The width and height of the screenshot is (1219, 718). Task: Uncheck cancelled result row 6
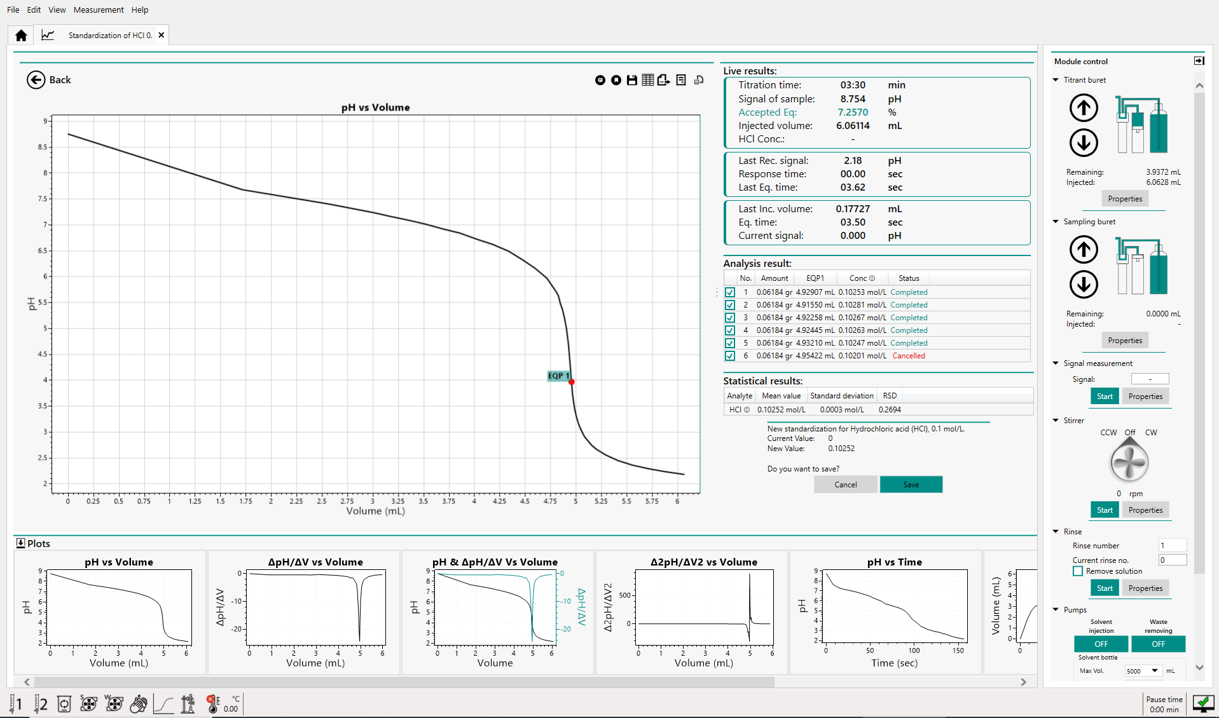[730, 356]
